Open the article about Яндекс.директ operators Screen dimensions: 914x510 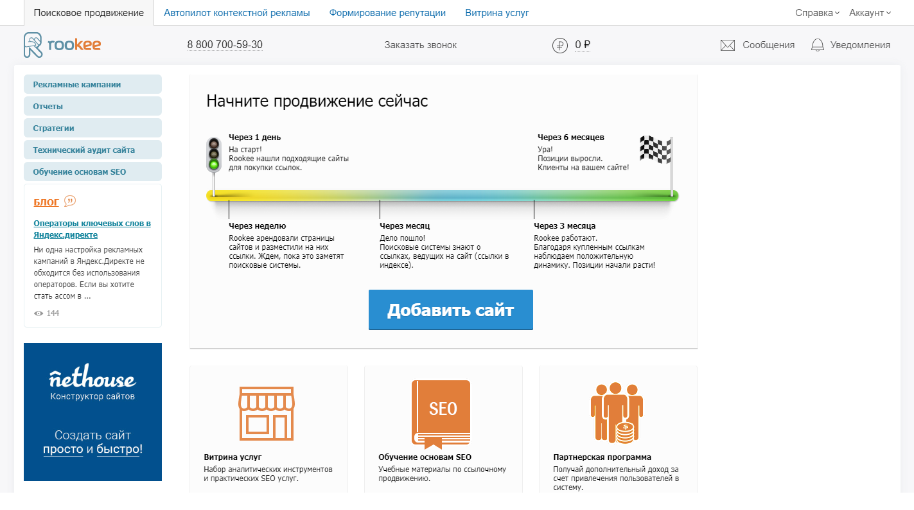pyautogui.click(x=92, y=229)
